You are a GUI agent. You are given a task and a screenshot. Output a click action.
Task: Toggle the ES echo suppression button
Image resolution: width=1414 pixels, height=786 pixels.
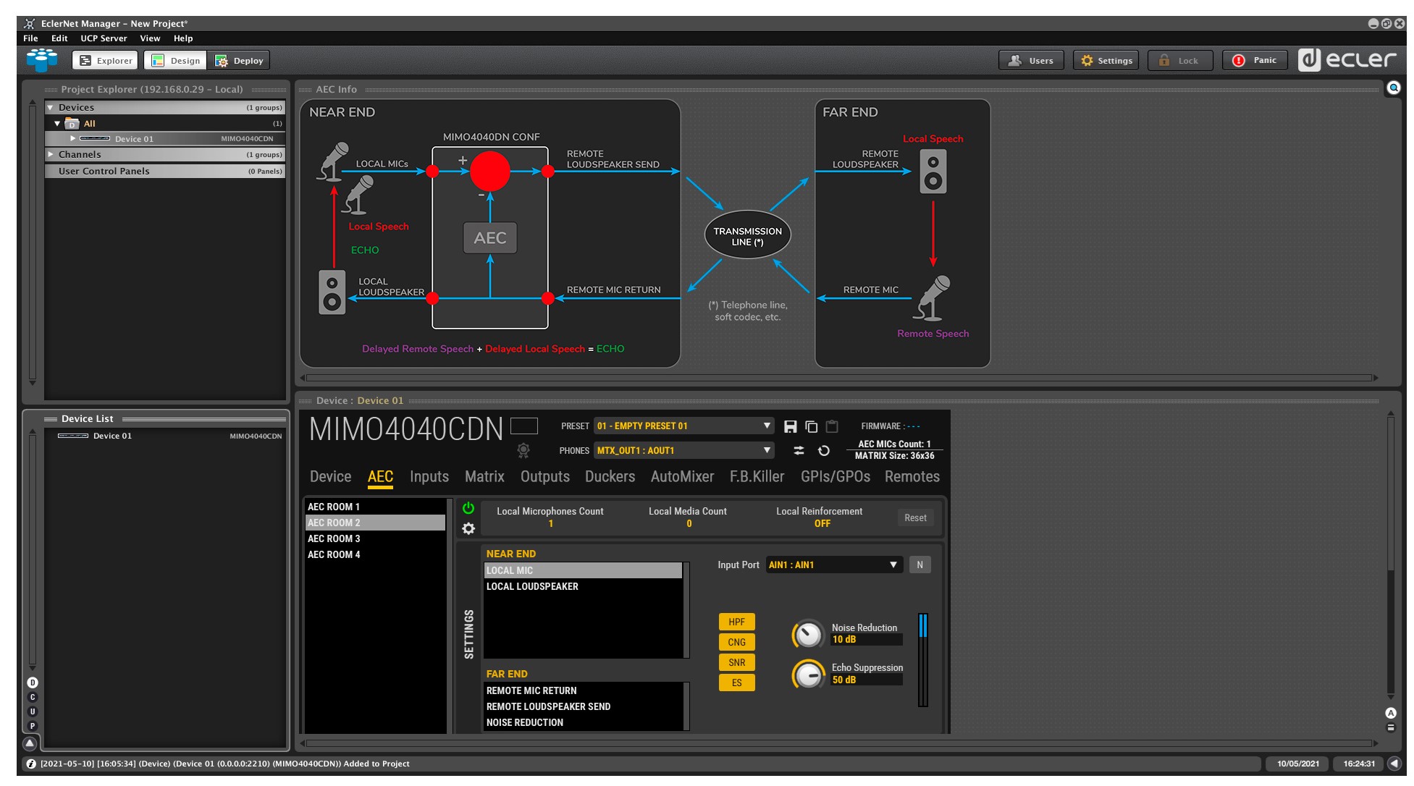[736, 683]
